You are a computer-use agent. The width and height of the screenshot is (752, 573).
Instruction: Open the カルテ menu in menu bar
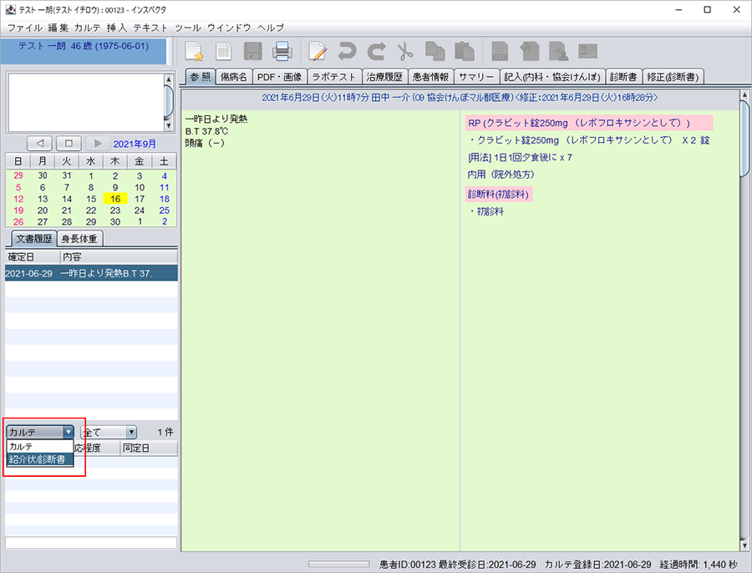tap(88, 28)
